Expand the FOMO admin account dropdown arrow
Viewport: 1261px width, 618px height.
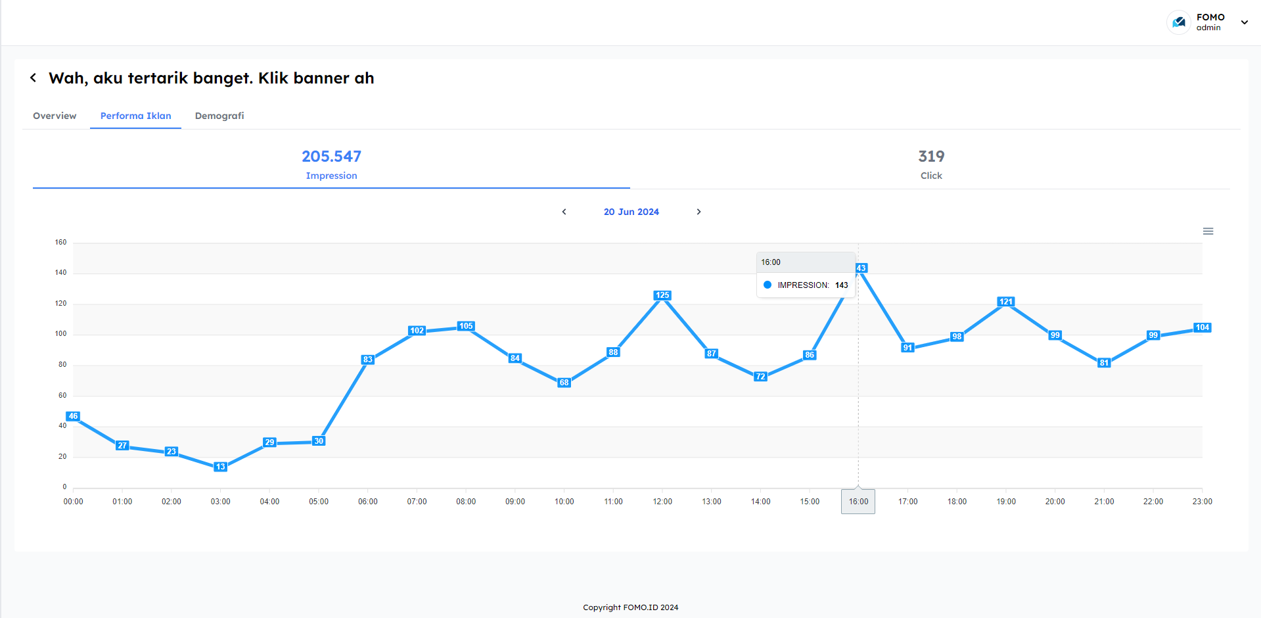(x=1244, y=22)
